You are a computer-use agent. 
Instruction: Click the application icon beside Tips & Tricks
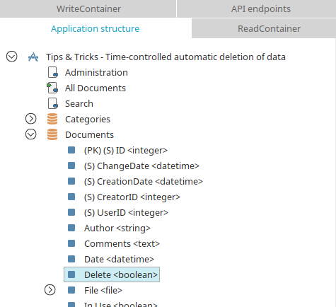pyautogui.click(x=33, y=57)
